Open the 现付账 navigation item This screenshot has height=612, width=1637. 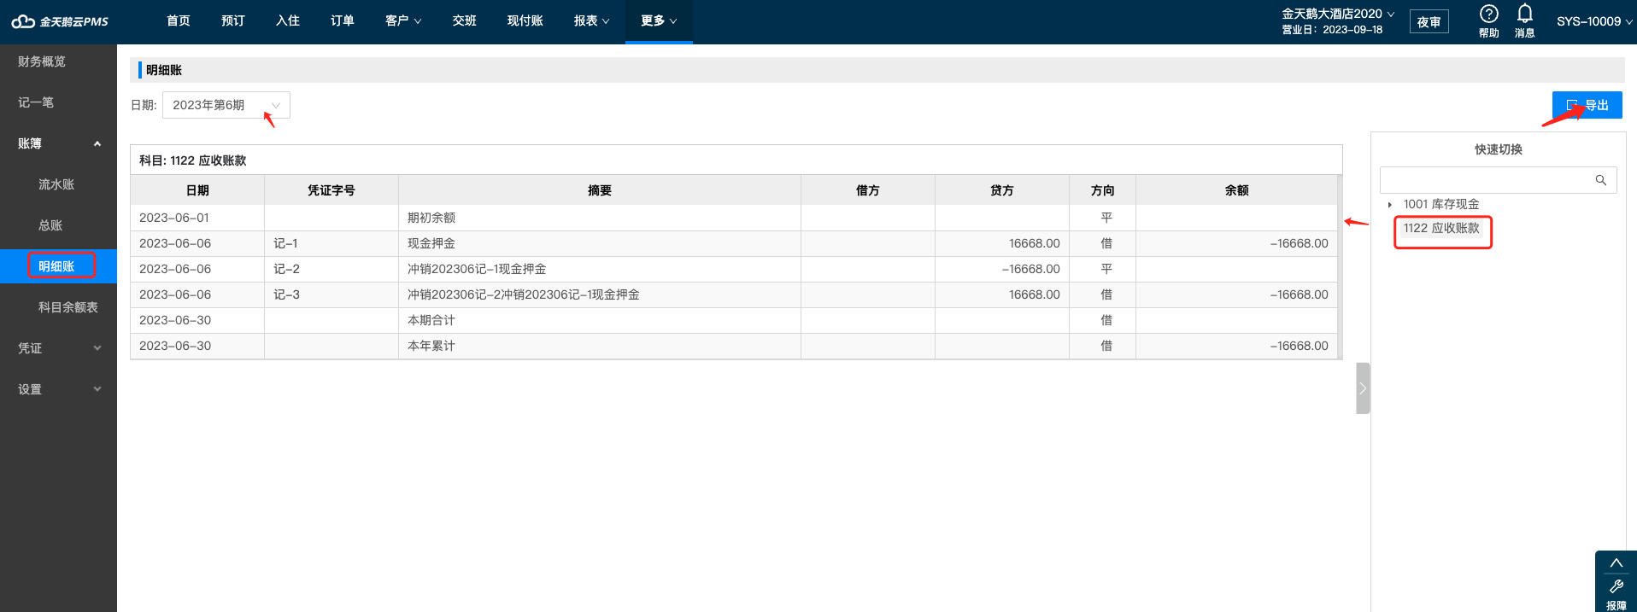coord(525,20)
